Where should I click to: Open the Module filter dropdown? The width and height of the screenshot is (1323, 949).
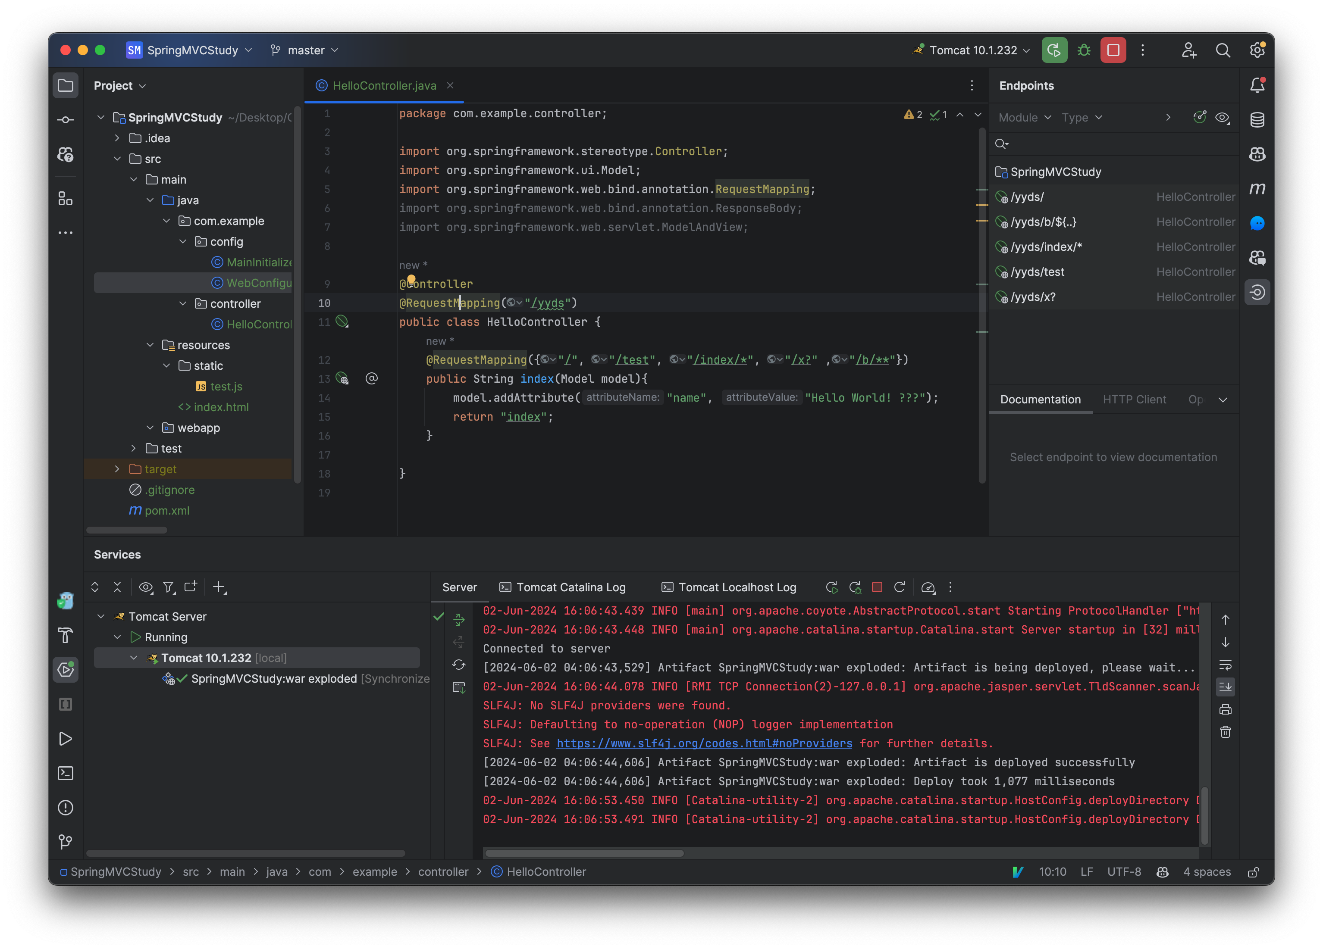pos(1024,117)
